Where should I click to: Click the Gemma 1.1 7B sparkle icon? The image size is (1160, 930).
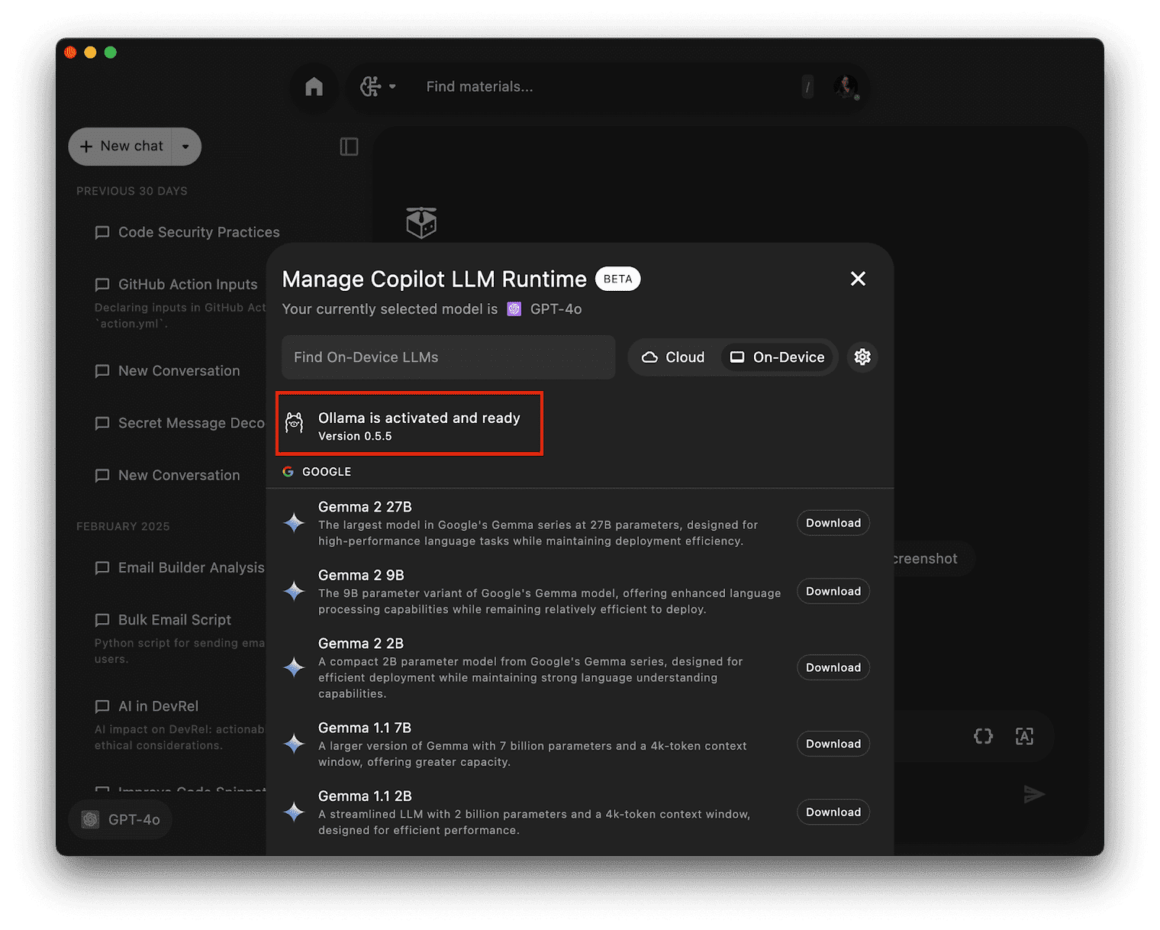[x=294, y=744]
